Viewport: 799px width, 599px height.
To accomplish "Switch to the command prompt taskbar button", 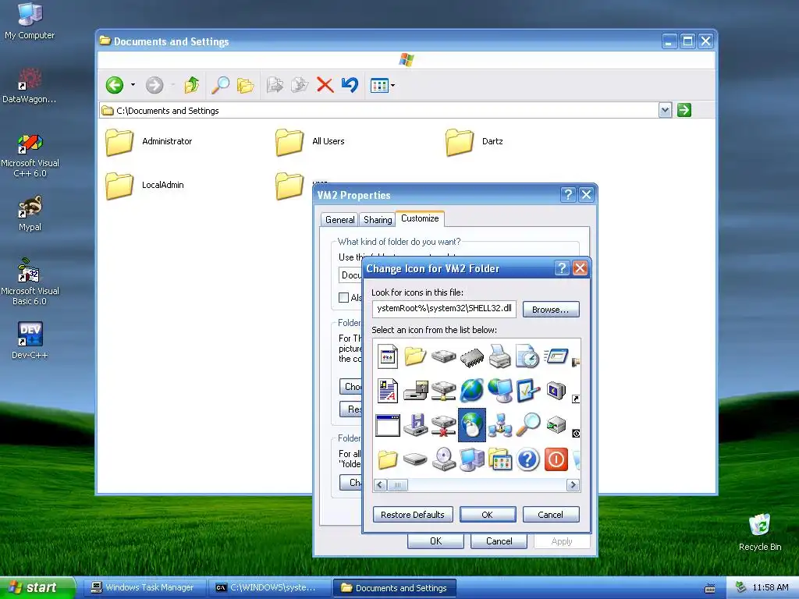I will click(268, 588).
